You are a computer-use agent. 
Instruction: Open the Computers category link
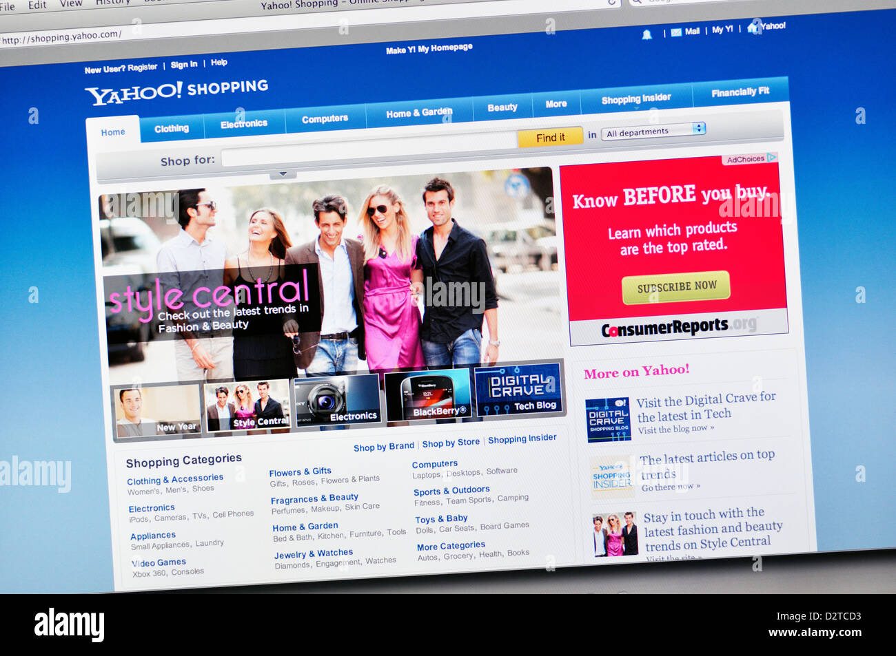[435, 464]
